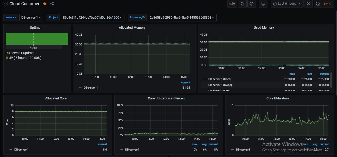Viewport: 337px width, 157px height.
Task: Click the 10% max utilization value
Action: (195, 150)
